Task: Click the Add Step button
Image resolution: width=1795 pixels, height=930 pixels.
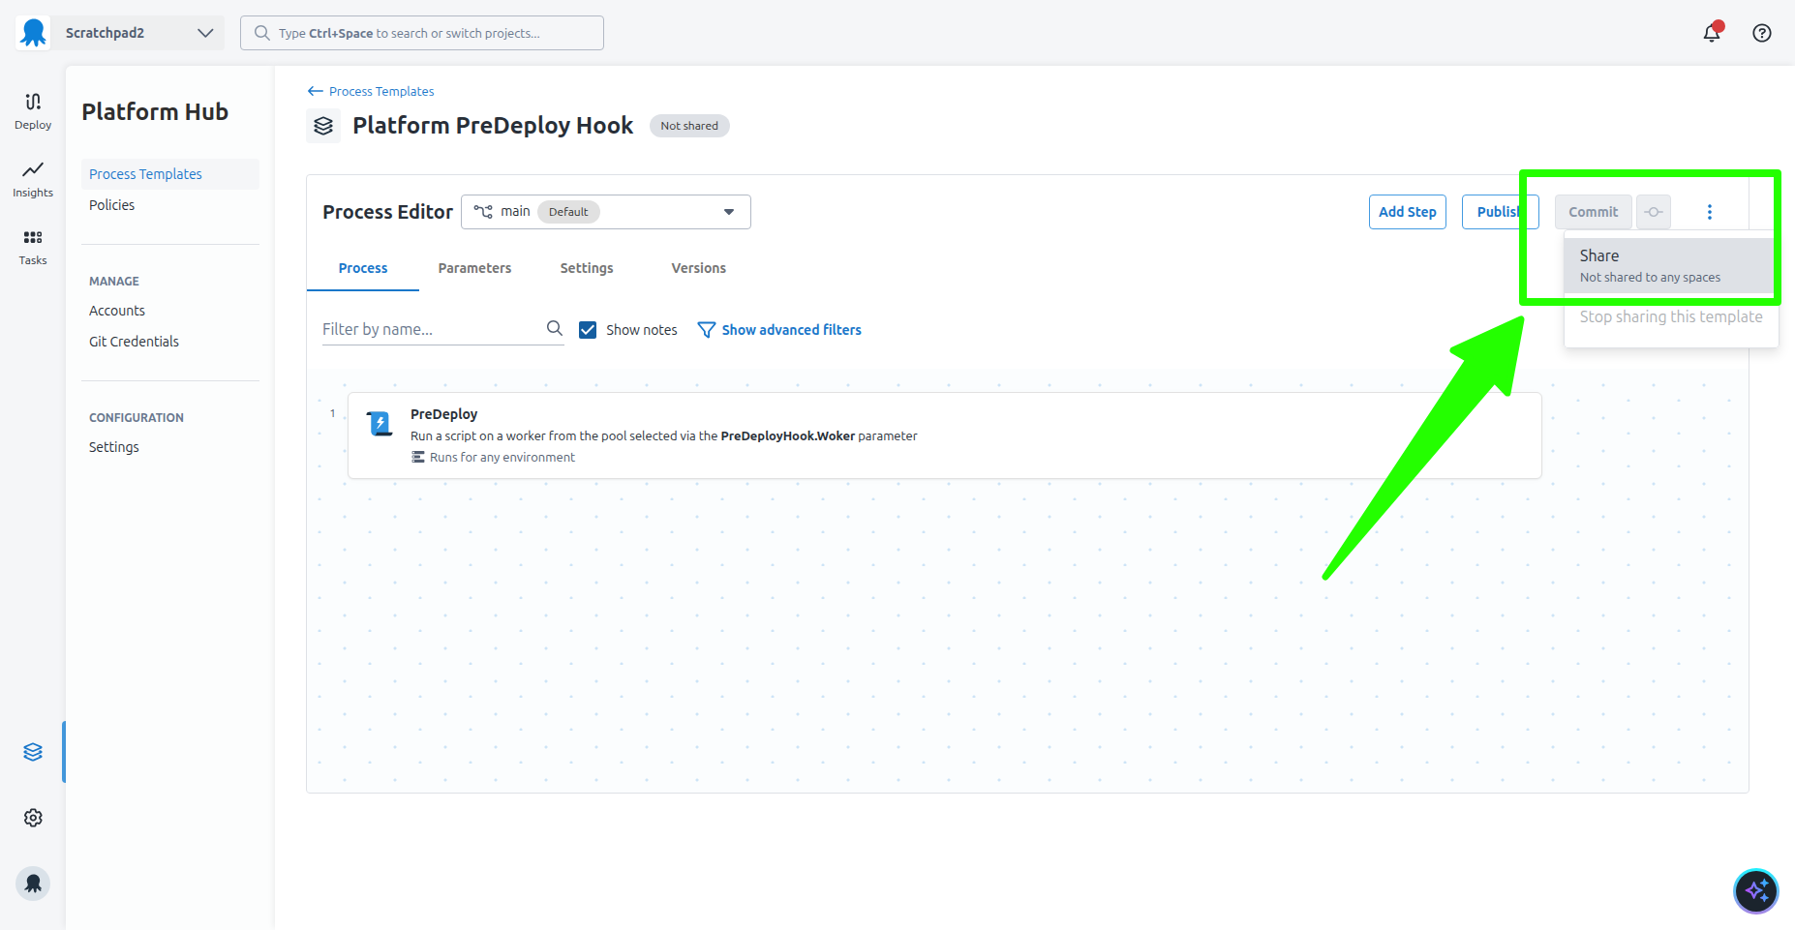Action: tap(1407, 212)
